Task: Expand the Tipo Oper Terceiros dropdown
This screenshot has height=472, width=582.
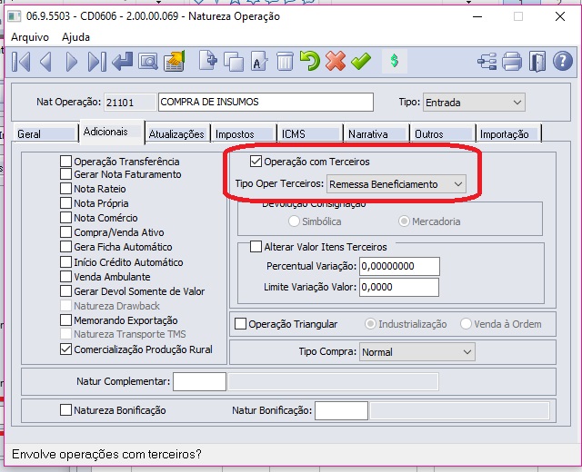Action: (396, 184)
